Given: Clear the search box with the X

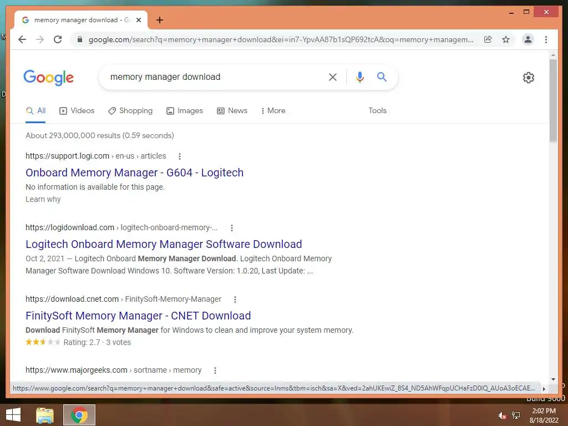Looking at the screenshot, I should (333, 77).
